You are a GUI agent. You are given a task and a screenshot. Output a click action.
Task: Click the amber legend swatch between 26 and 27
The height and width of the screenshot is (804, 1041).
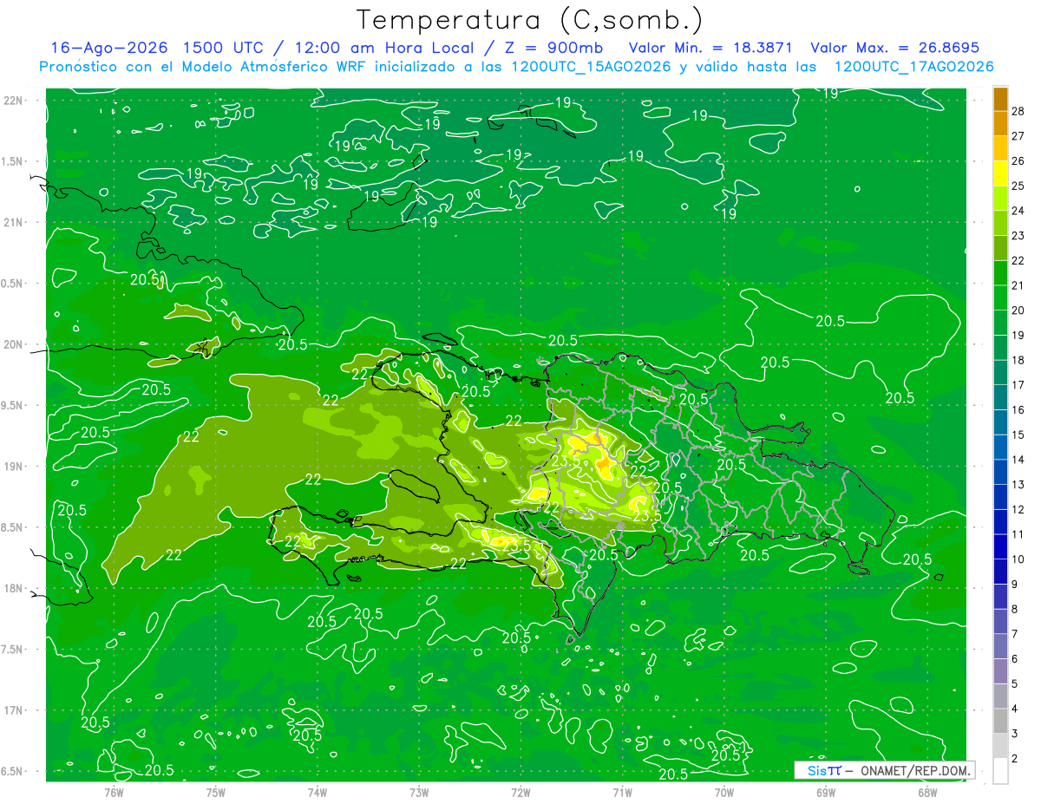click(x=1000, y=148)
